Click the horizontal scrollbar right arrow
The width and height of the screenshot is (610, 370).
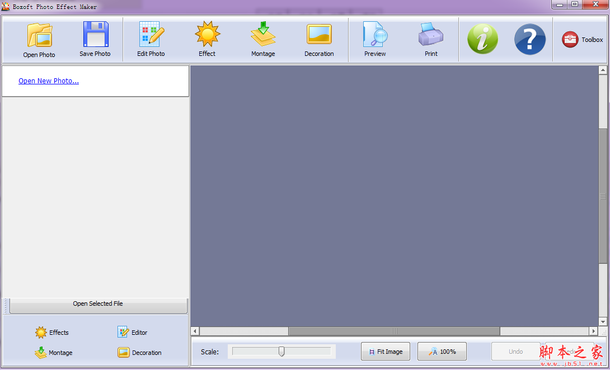[593, 331]
